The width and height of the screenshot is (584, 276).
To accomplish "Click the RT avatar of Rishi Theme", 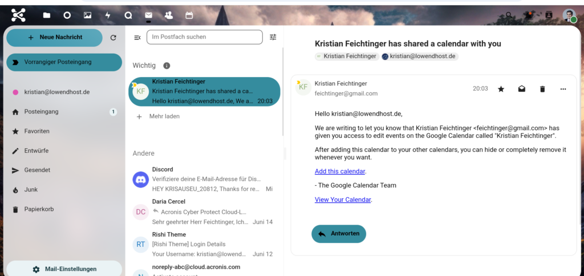I will click(141, 244).
